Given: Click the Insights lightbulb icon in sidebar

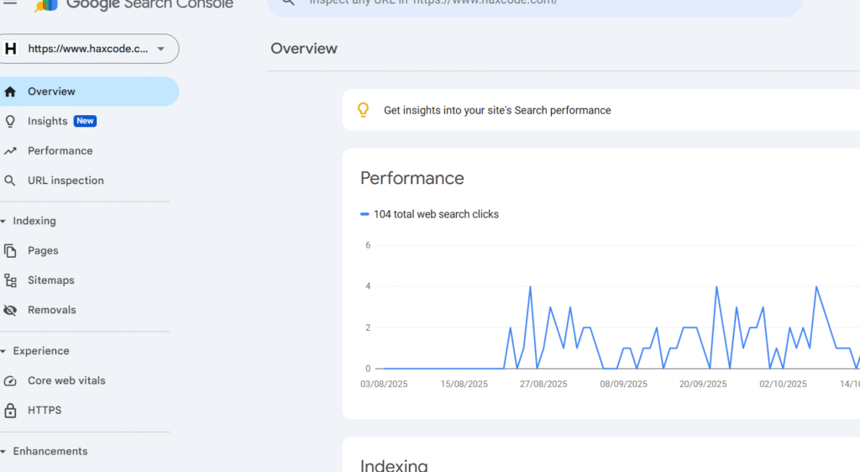Looking at the screenshot, I should (10, 121).
